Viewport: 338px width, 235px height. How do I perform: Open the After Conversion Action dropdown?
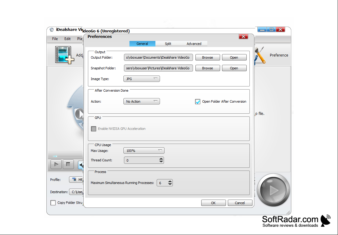click(142, 101)
